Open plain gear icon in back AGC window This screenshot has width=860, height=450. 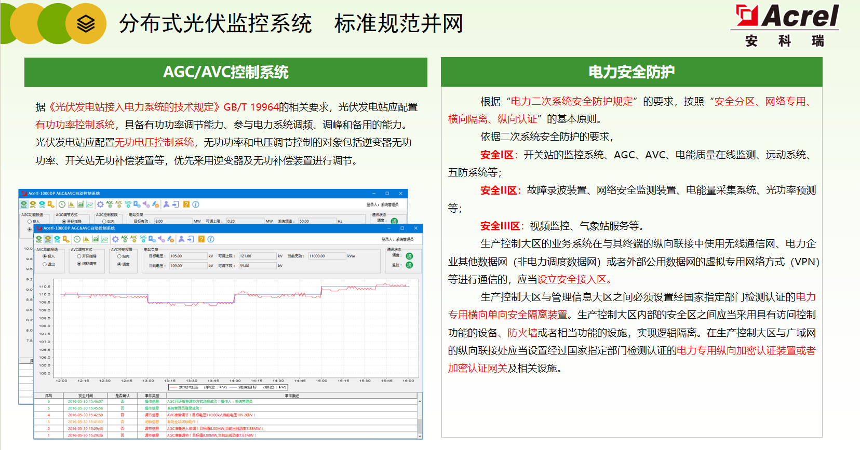point(100,204)
